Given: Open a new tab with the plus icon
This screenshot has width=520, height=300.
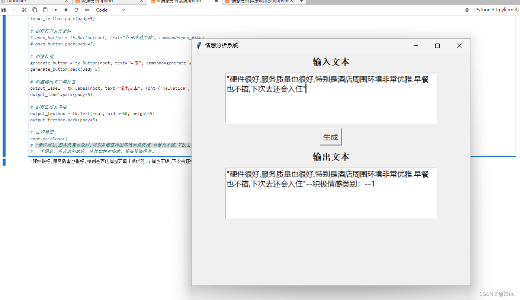Looking at the screenshot, I should pos(301,1).
